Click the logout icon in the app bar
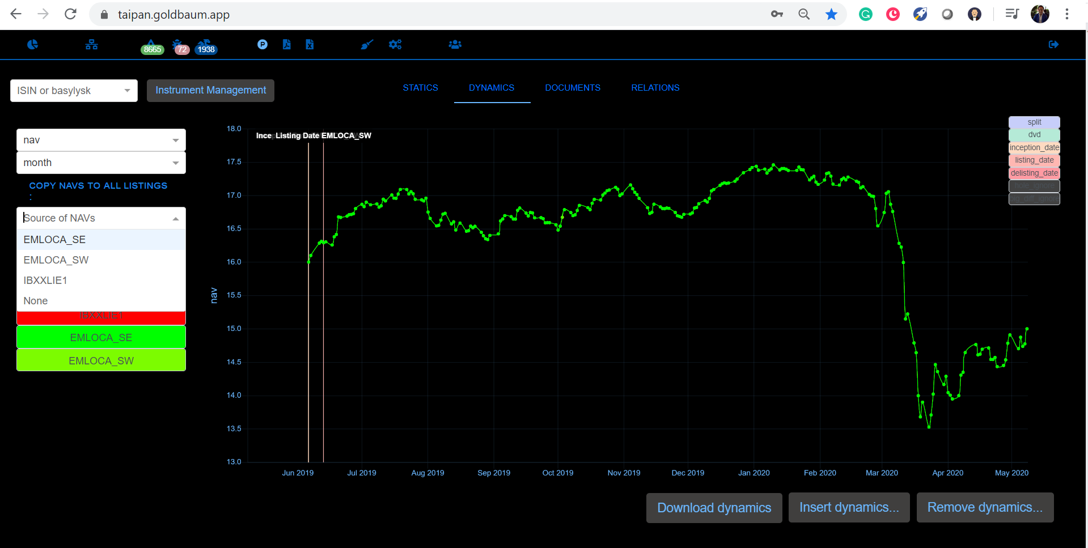1088x548 pixels. [1053, 44]
